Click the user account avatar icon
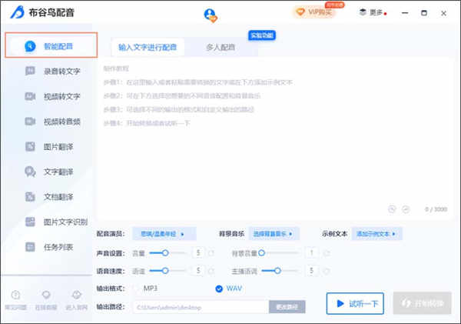The width and height of the screenshot is (461, 324). point(211,15)
